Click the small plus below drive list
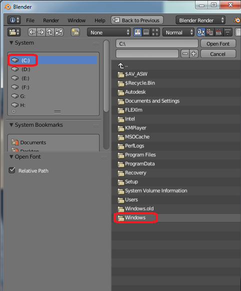This screenshot has width=241, height=291. click(x=13, y=111)
